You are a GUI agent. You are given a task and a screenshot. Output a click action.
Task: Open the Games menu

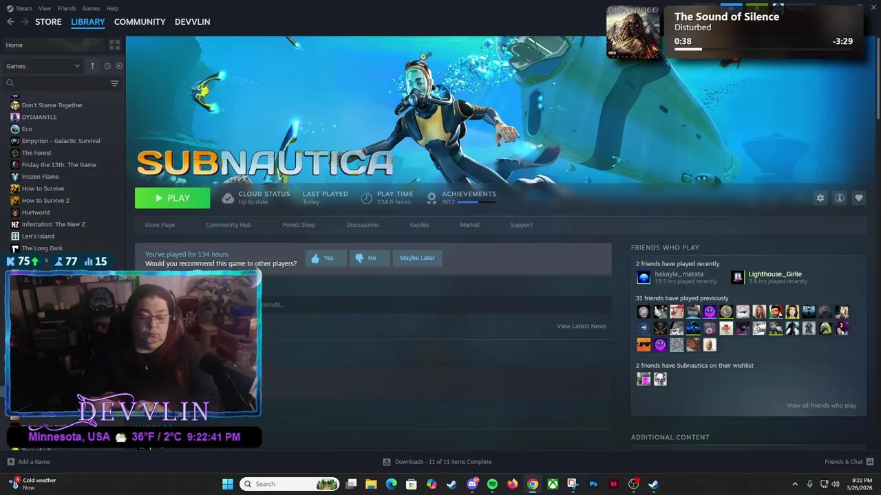pyautogui.click(x=91, y=8)
